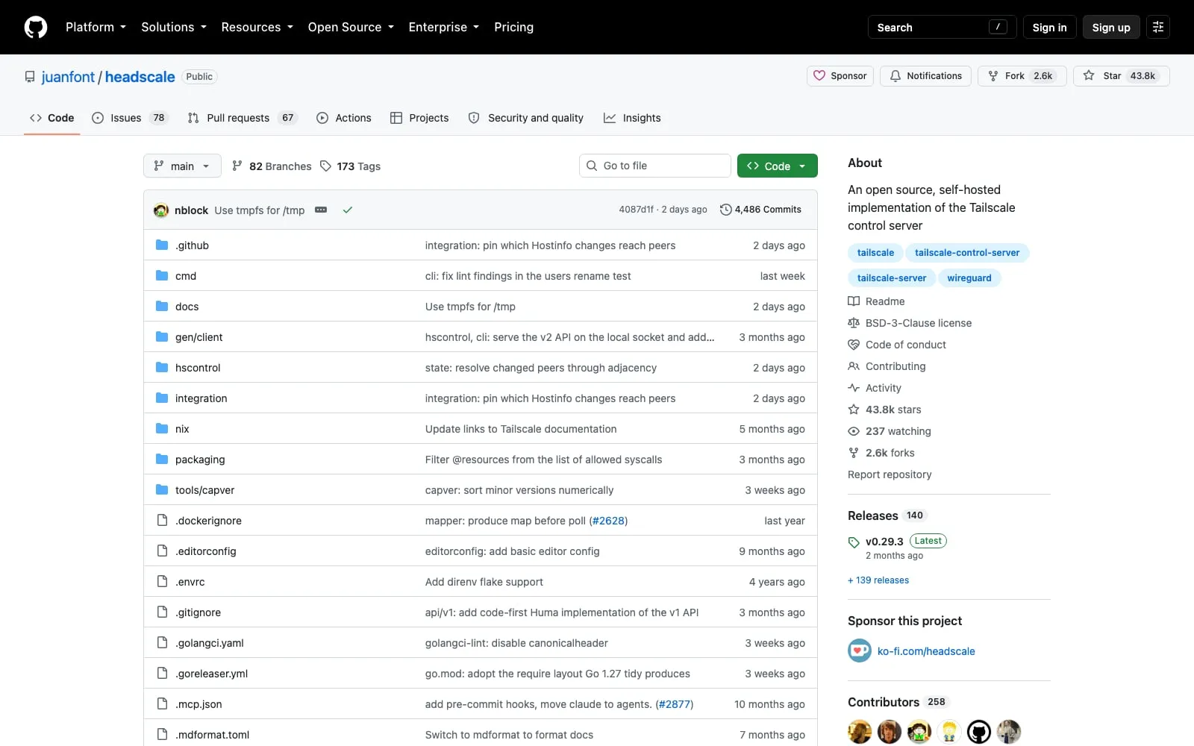Screen dimensions: 1194x746
Task: Fork the headscale repository
Action: coord(1022,76)
